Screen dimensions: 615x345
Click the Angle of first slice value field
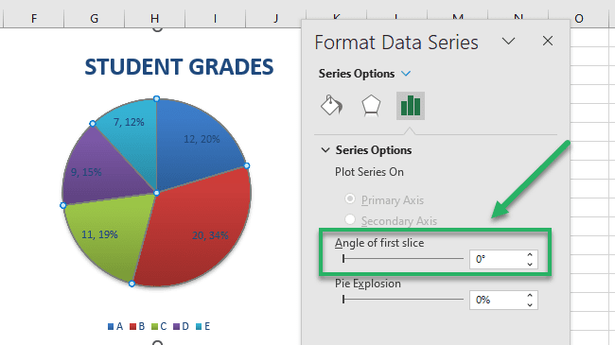click(x=497, y=259)
